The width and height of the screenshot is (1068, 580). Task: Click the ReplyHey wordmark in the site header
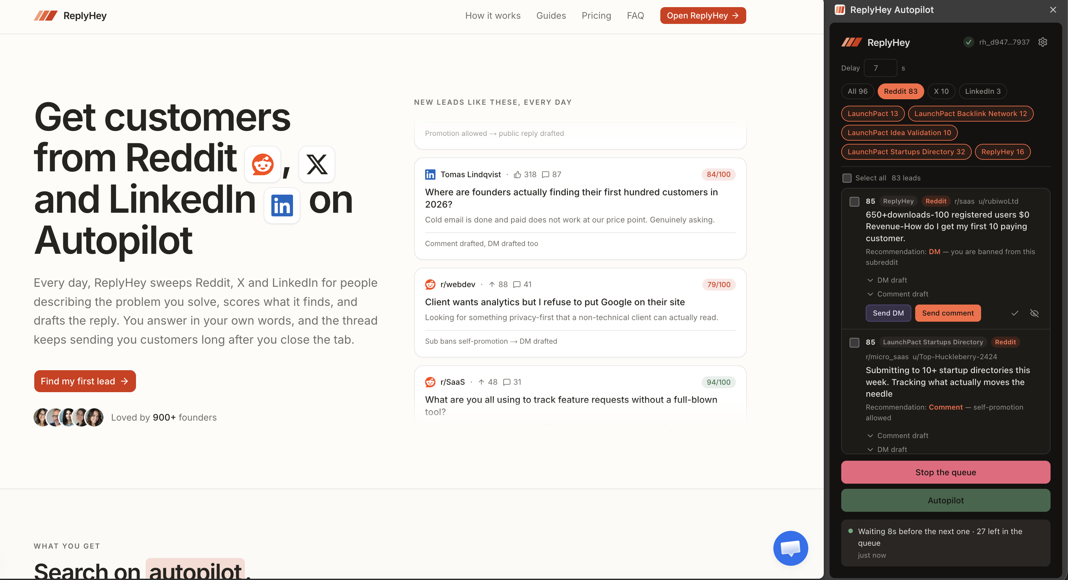point(85,16)
